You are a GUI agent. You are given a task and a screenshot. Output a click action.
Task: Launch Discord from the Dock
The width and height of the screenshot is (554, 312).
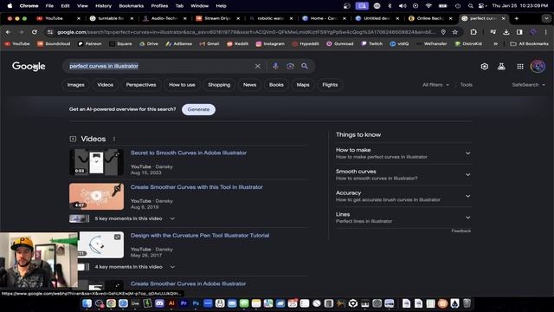[159, 303]
